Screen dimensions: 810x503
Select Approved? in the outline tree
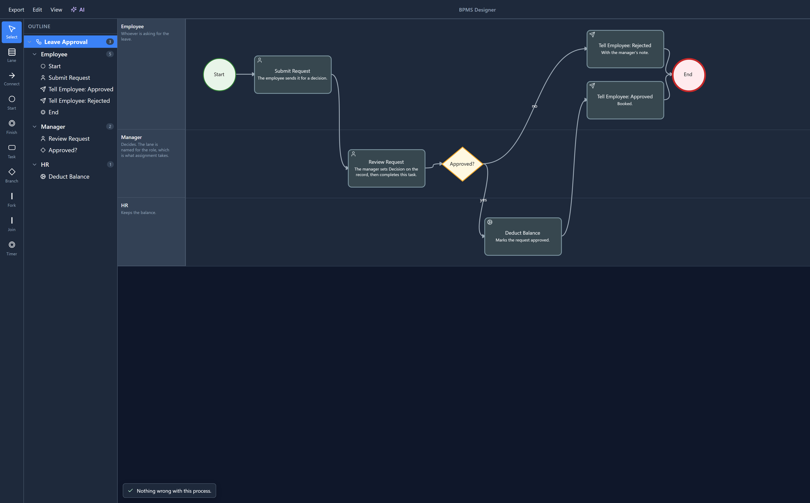click(71, 150)
